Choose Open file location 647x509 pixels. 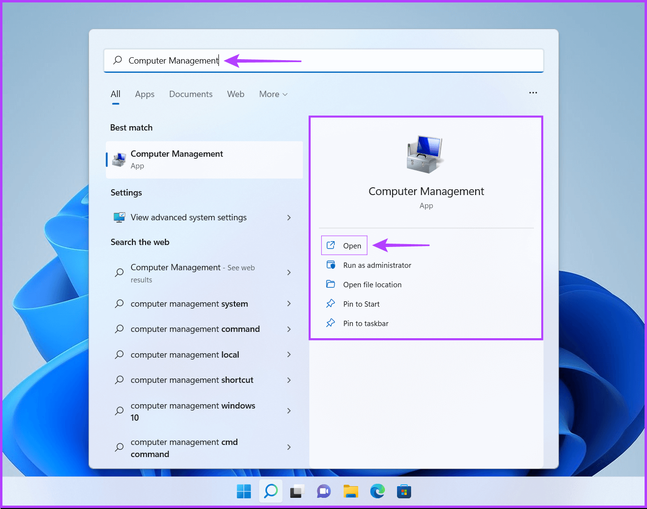coord(372,284)
